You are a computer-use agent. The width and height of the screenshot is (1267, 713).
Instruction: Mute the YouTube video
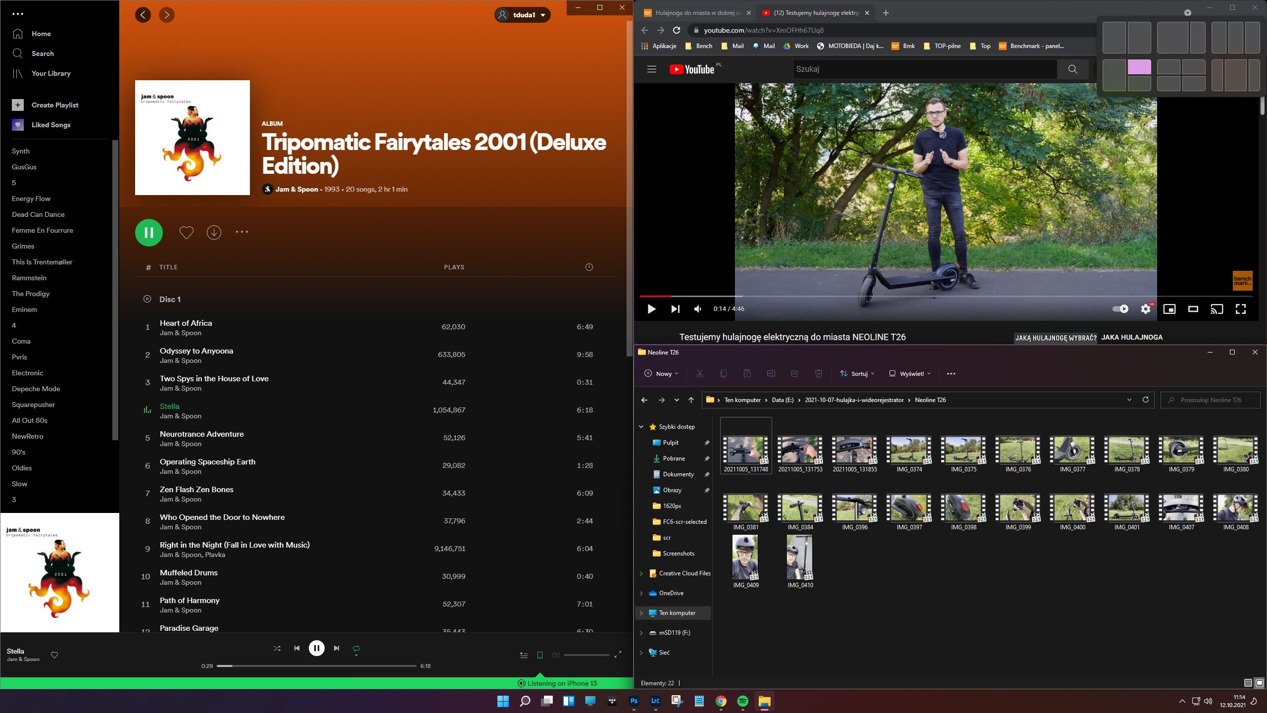tap(698, 309)
